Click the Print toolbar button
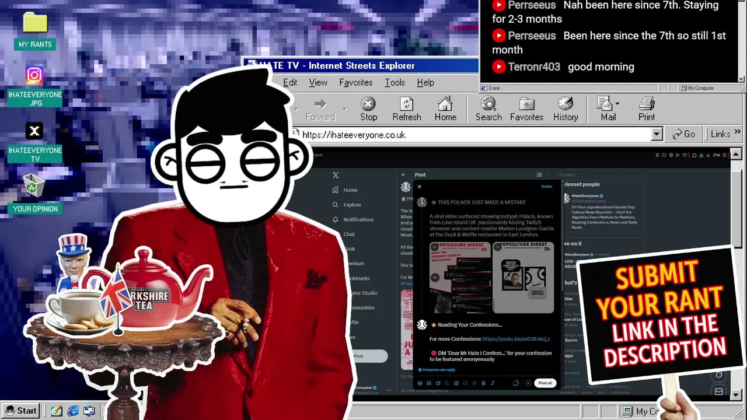Screen dimensions: 747x420 (x=647, y=109)
